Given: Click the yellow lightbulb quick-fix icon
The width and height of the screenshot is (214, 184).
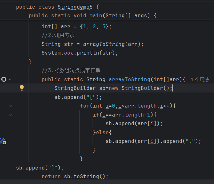Looking at the screenshot, I should click(x=22, y=88).
